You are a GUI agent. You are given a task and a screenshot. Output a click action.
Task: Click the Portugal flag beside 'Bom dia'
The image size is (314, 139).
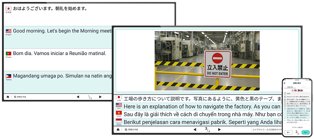(x=9, y=53)
